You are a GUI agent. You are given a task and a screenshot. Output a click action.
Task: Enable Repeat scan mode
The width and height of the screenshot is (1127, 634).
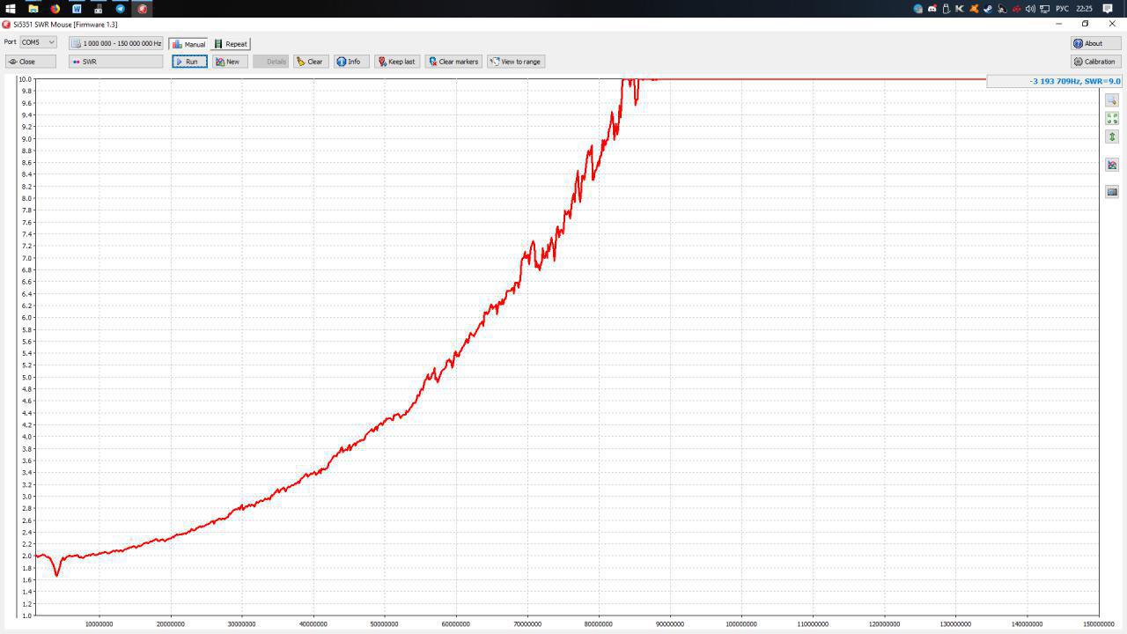point(231,44)
